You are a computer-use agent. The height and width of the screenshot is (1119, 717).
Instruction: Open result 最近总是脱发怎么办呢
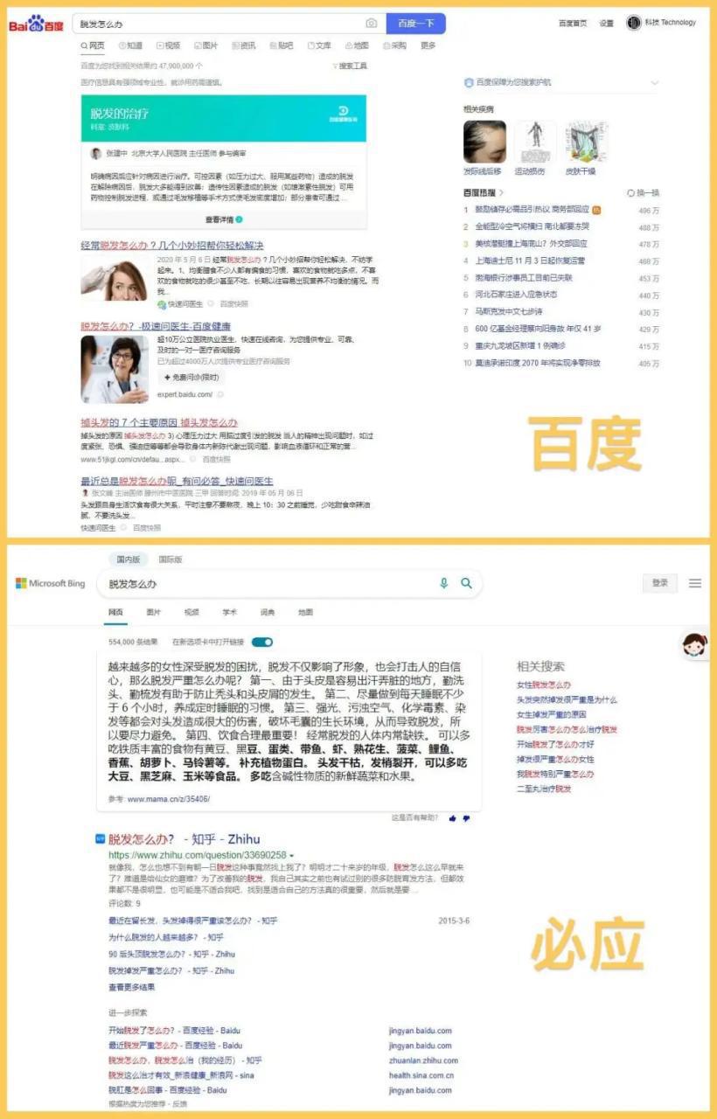click(177, 481)
